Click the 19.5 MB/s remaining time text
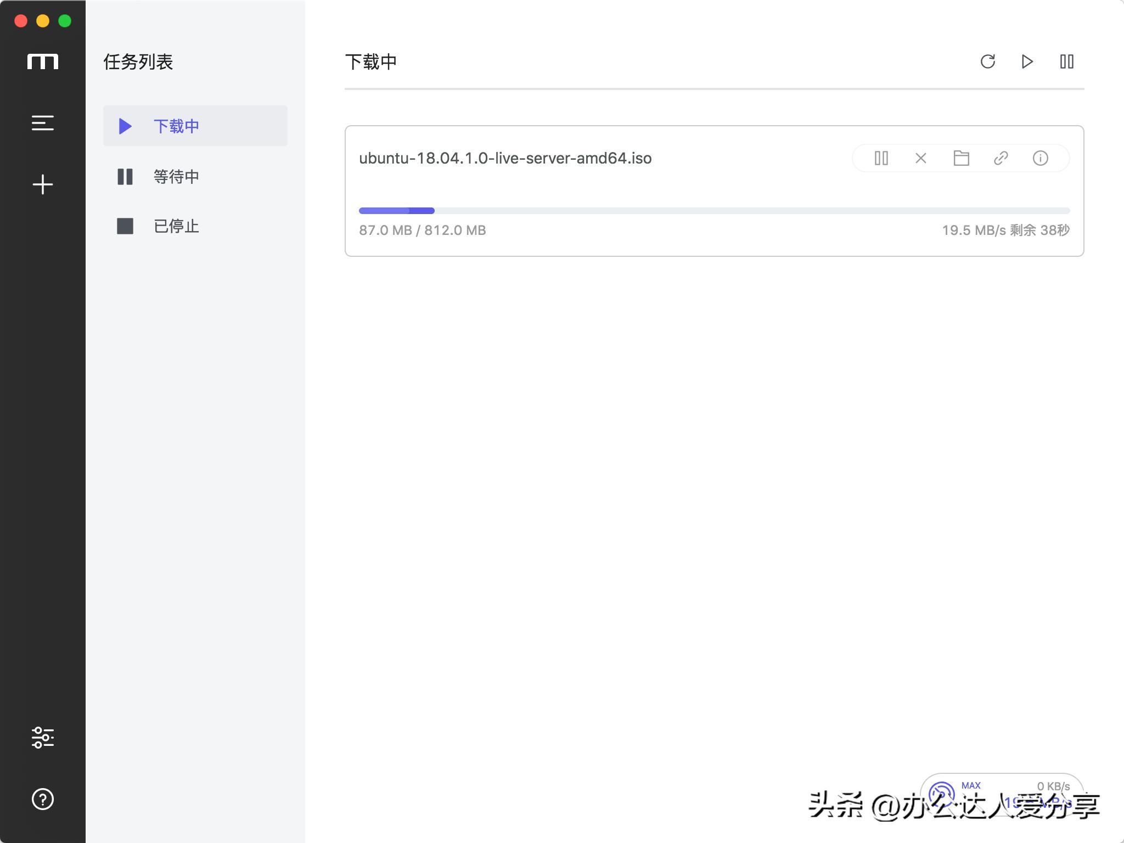Viewport: 1124px width, 843px height. coord(1006,230)
